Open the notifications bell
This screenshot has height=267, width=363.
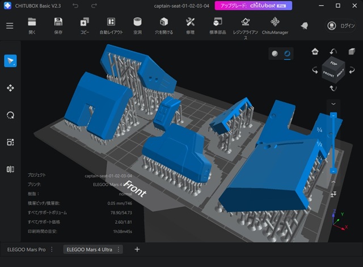click(x=305, y=26)
